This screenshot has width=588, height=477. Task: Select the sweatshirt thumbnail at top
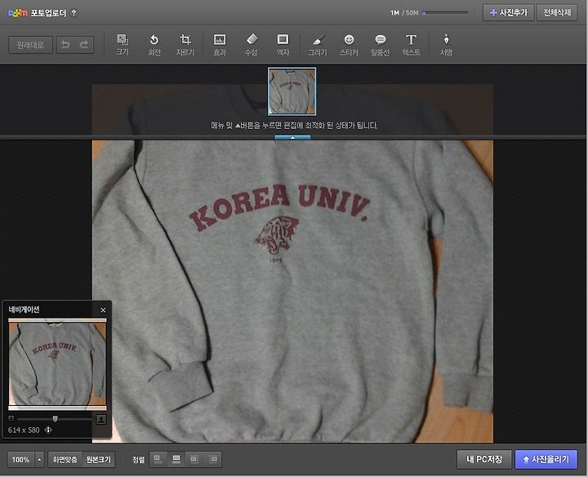pos(292,91)
